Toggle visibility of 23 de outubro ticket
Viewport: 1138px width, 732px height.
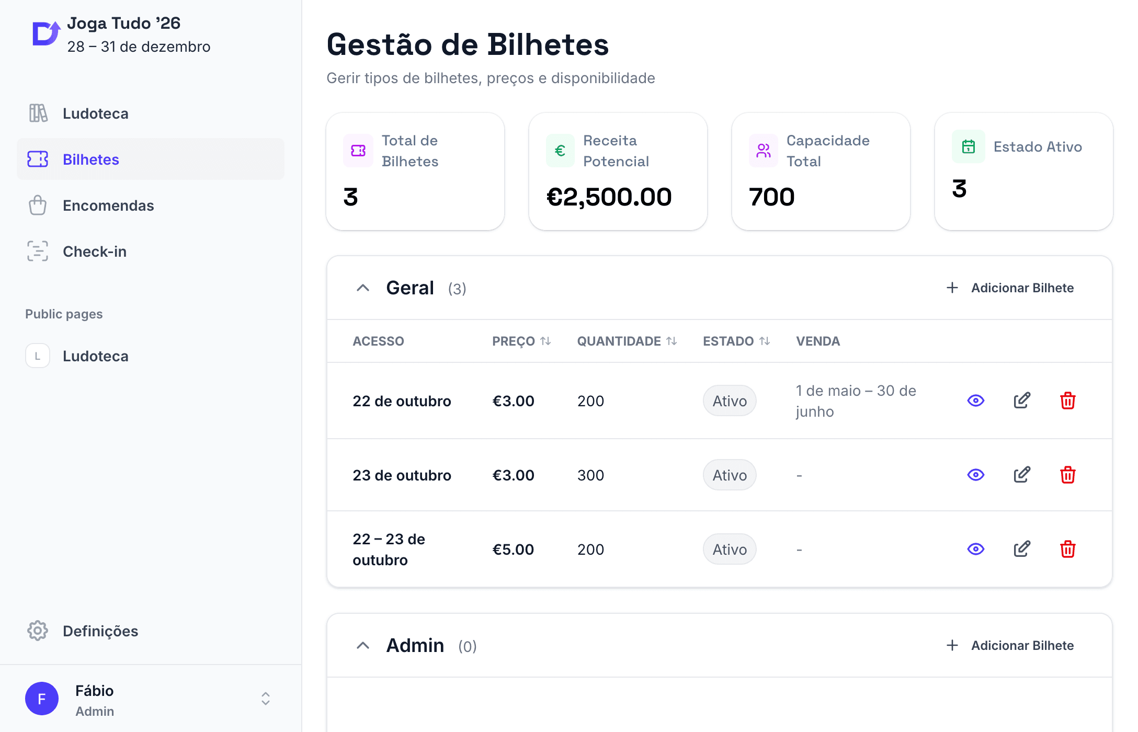[976, 475]
